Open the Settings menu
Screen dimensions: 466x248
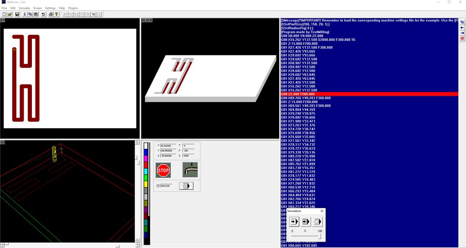coord(50,8)
